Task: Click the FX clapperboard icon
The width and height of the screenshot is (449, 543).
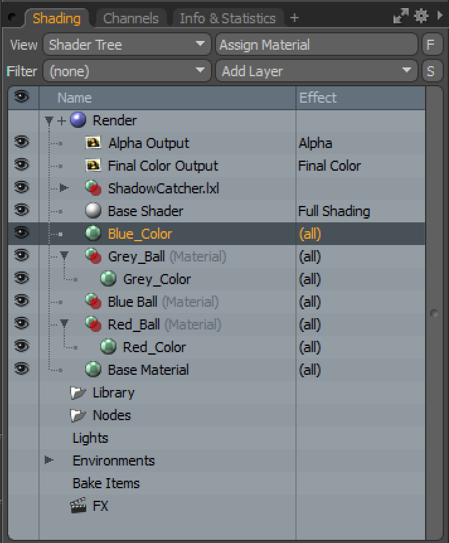Action: (79, 506)
